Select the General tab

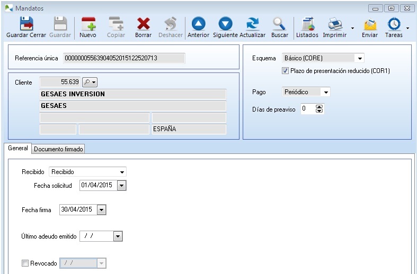click(x=18, y=149)
